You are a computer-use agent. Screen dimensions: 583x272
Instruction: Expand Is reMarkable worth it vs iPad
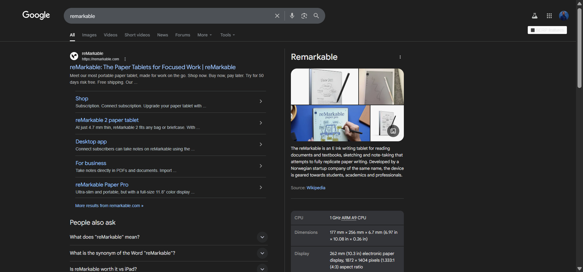(x=169, y=268)
